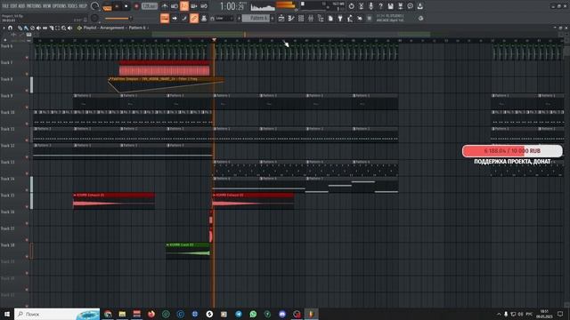Open the HELP menu
Image resolution: width=570 pixels, height=320 pixels.
click(83, 6)
